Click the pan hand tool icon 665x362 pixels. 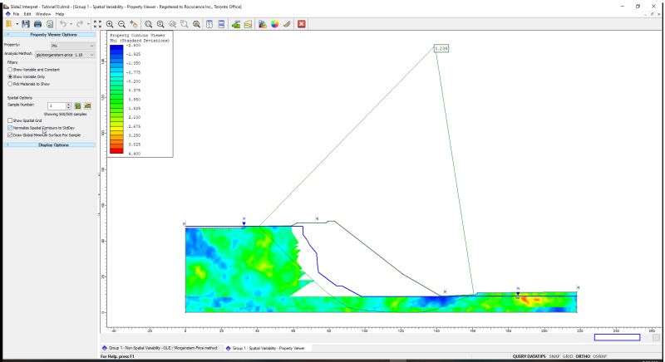click(134, 24)
